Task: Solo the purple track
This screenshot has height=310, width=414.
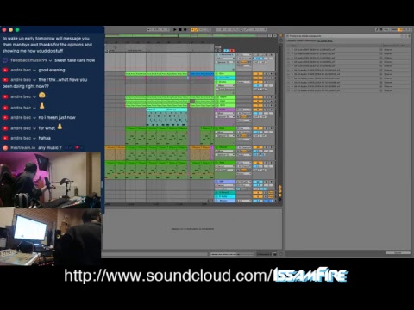Action: [x=267, y=109]
